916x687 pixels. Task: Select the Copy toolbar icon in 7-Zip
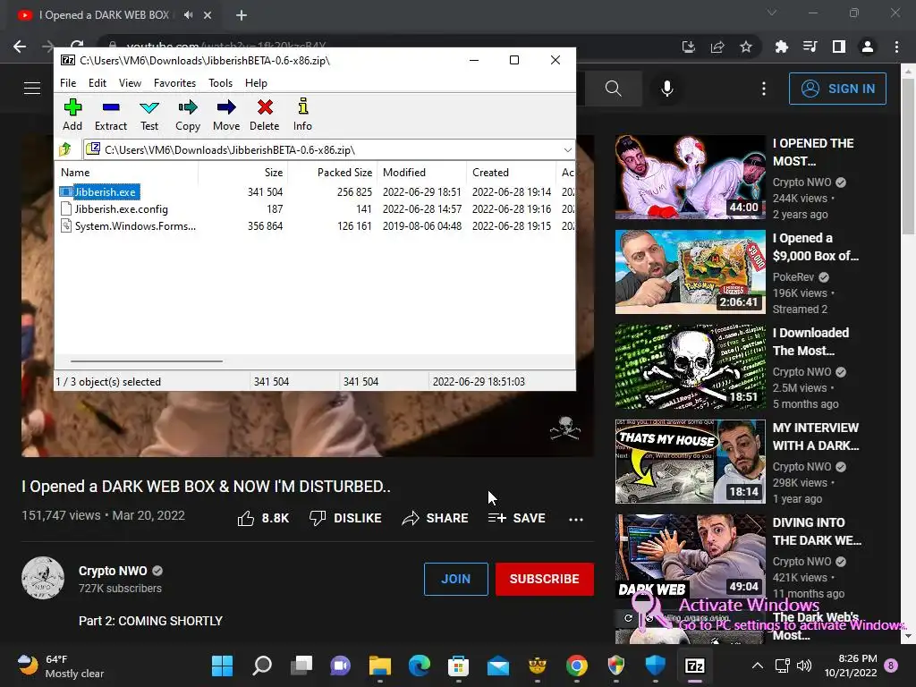tap(188, 114)
